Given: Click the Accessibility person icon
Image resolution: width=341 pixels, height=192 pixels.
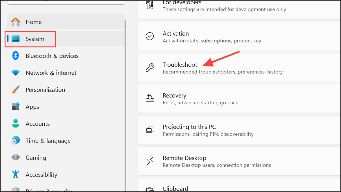Looking at the screenshot, I should (x=15, y=174).
